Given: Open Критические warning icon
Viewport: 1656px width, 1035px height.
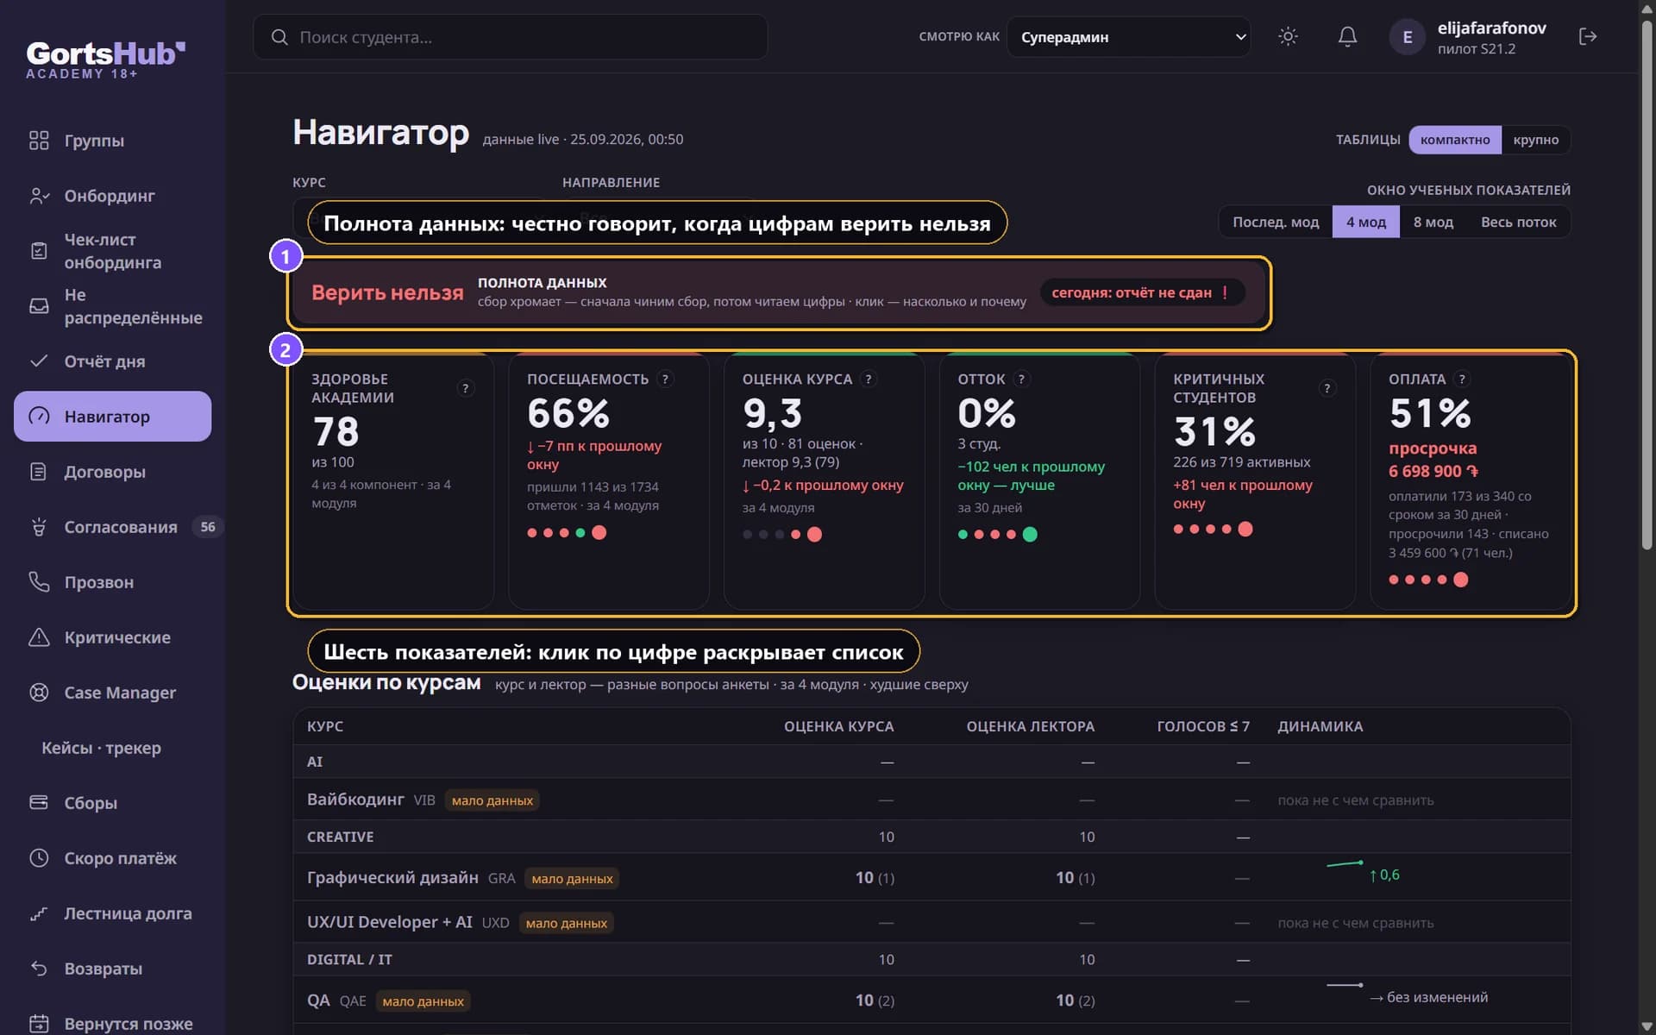Looking at the screenshot, I should tap(39, 637).
